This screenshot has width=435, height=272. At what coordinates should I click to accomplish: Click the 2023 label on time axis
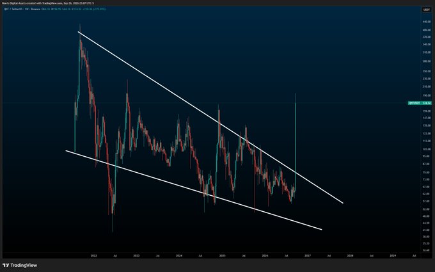click(136, 255)
